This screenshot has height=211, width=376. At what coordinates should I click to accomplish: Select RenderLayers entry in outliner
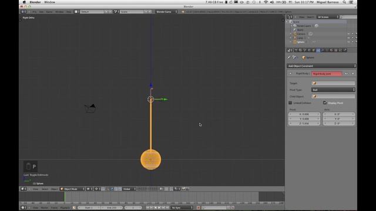pos(304,26)
